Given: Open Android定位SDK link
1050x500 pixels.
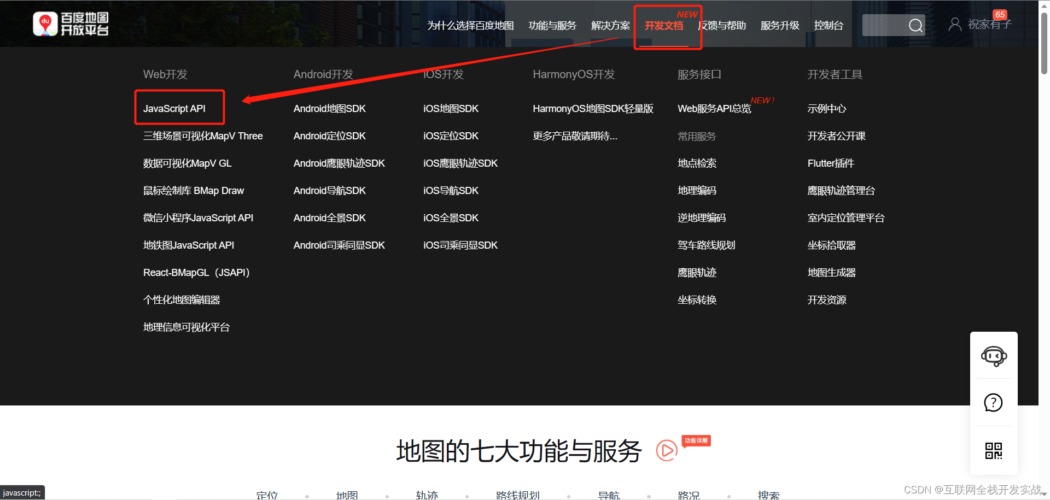Looking at the screenshot, I should (330, 136).
